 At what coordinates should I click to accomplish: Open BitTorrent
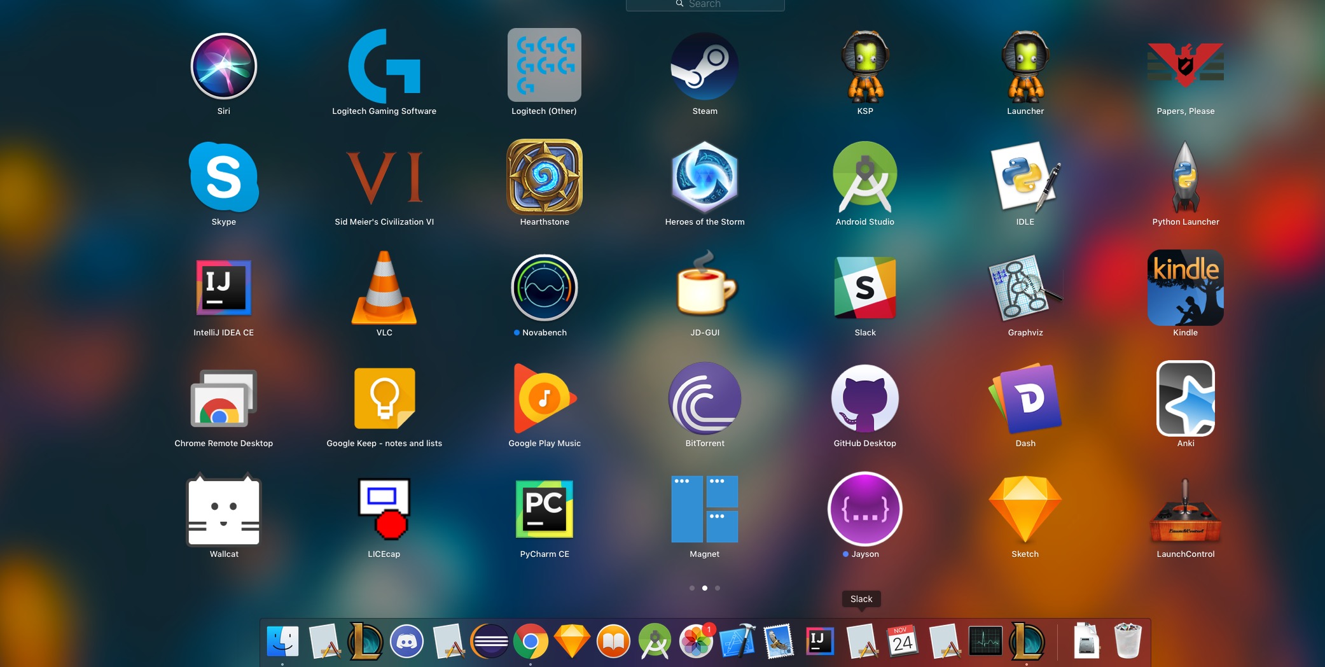click(704, 398)
